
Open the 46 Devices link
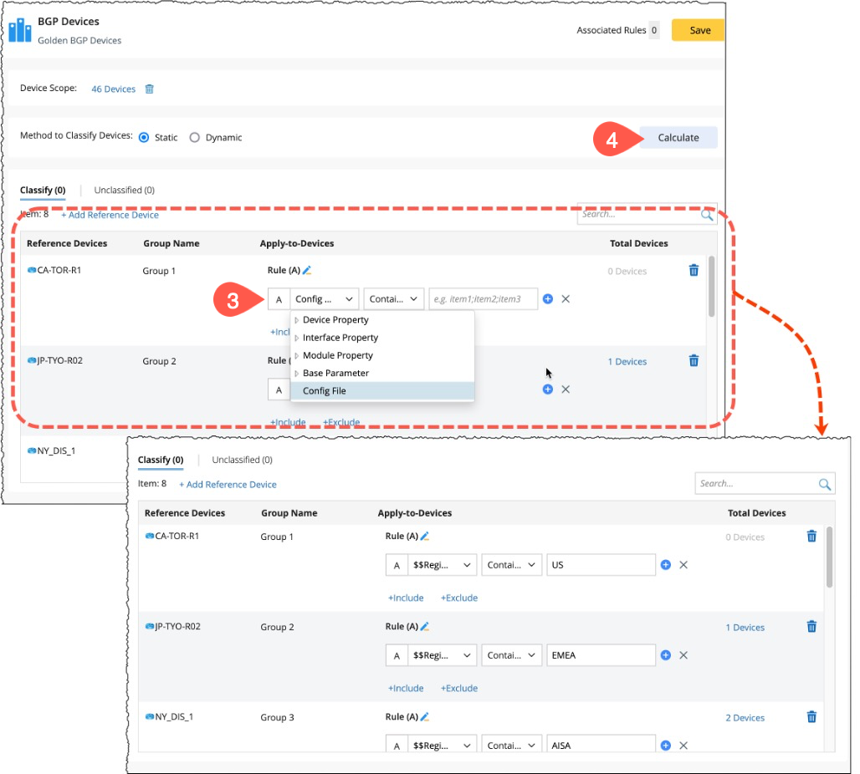point(113,89)
